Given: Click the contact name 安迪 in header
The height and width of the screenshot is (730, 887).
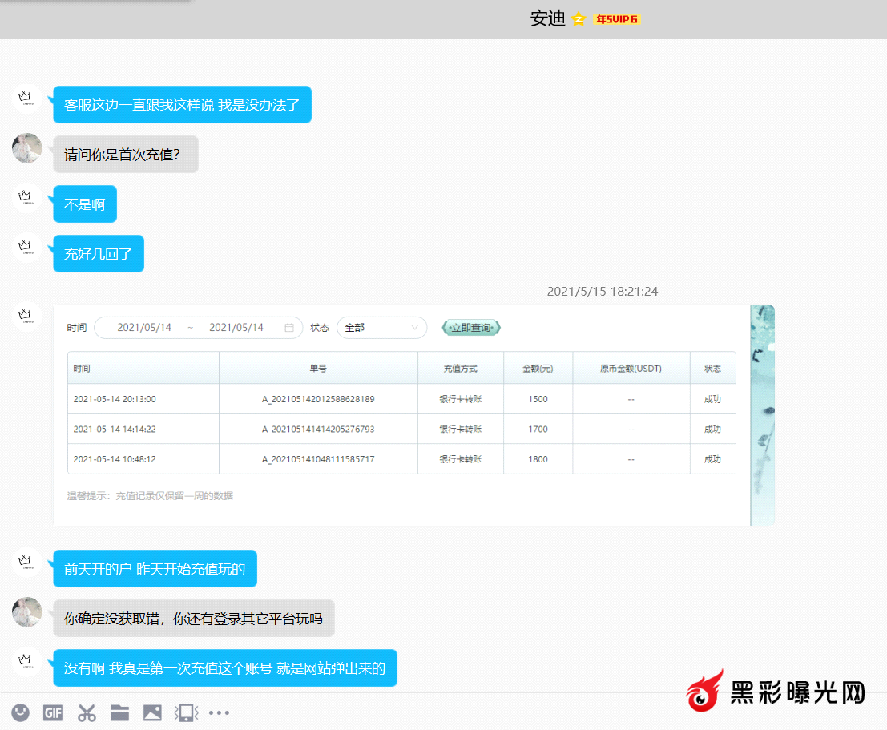Looking at the screenshot, I should pos(547,19).
